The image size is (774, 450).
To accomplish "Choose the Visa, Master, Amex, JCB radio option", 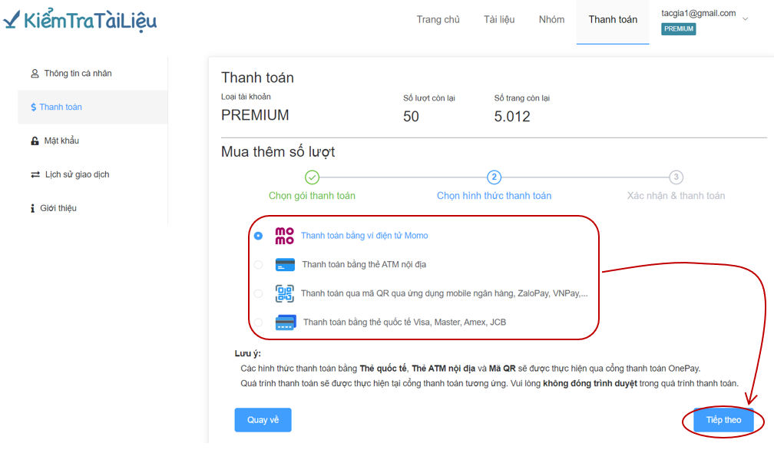I will 258,323.
